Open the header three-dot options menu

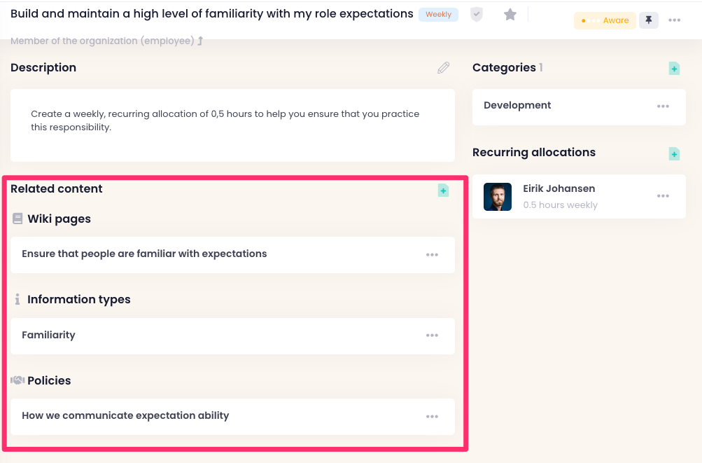tap(674, 20)
